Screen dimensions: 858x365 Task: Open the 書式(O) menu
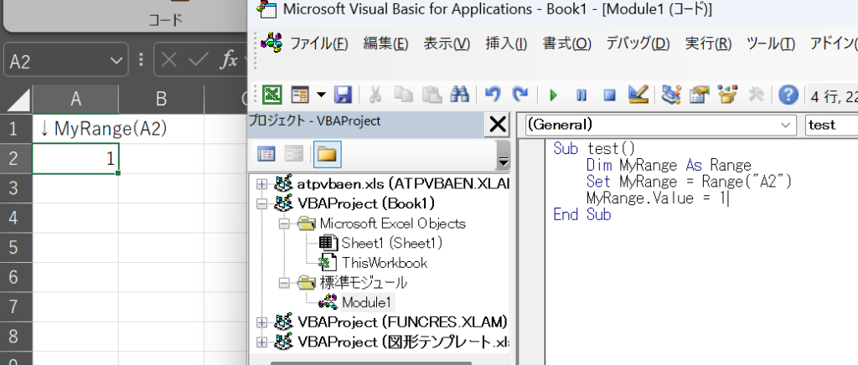(x=567, y=44)
